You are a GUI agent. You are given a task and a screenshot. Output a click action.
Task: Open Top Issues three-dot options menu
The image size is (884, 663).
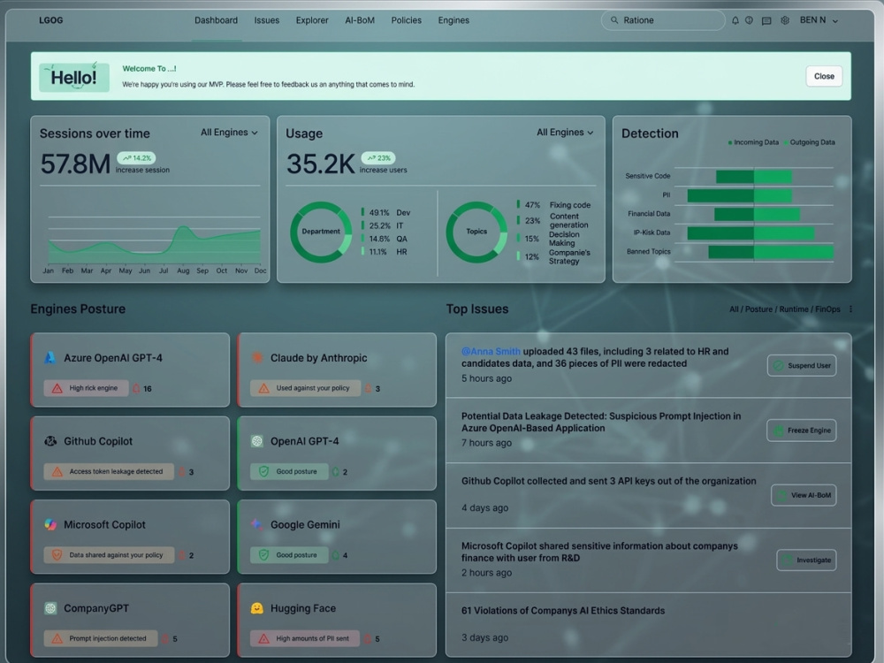point(850,309)
